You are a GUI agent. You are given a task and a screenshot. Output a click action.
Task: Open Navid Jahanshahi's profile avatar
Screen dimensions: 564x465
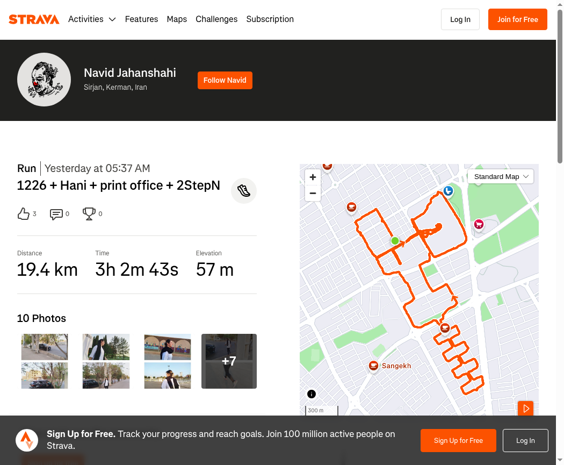(44, 80)
